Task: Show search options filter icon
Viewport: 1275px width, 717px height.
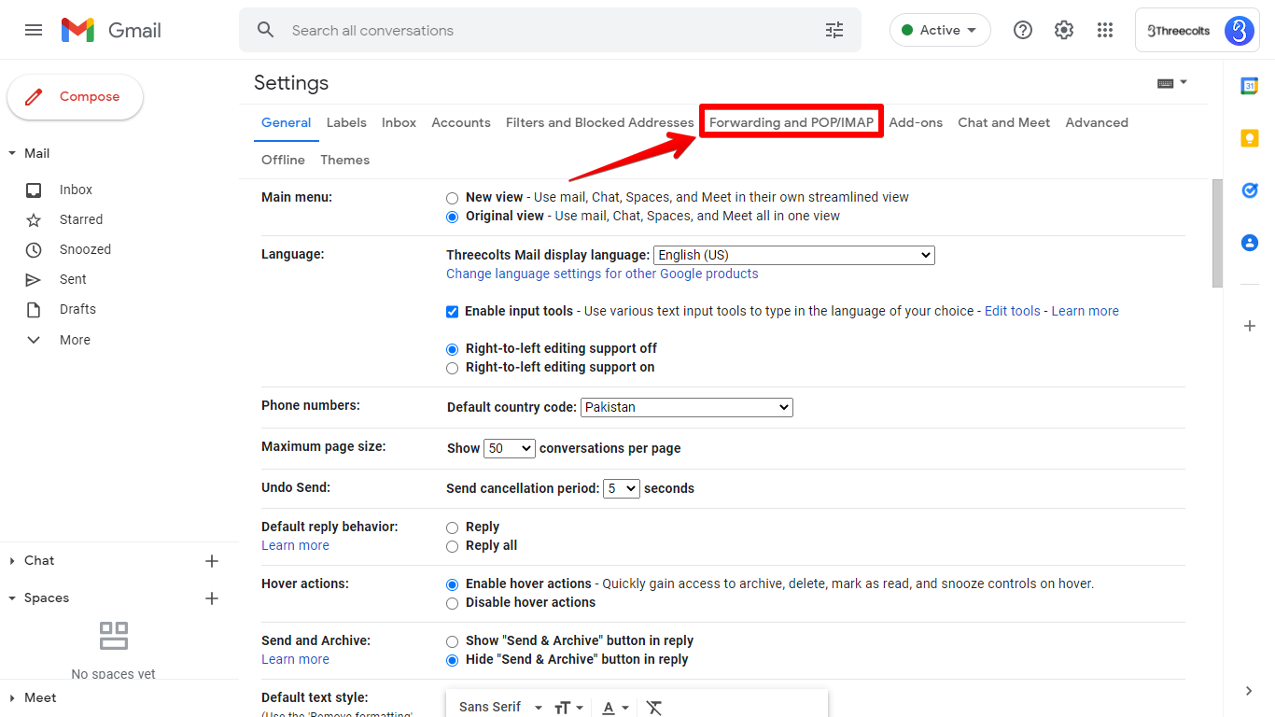Action: tap(834, 30)
